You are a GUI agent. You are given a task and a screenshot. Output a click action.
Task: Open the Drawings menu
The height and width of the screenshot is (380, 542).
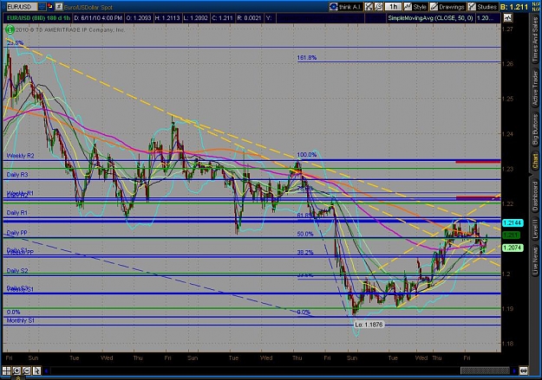[x=447, y=7]
